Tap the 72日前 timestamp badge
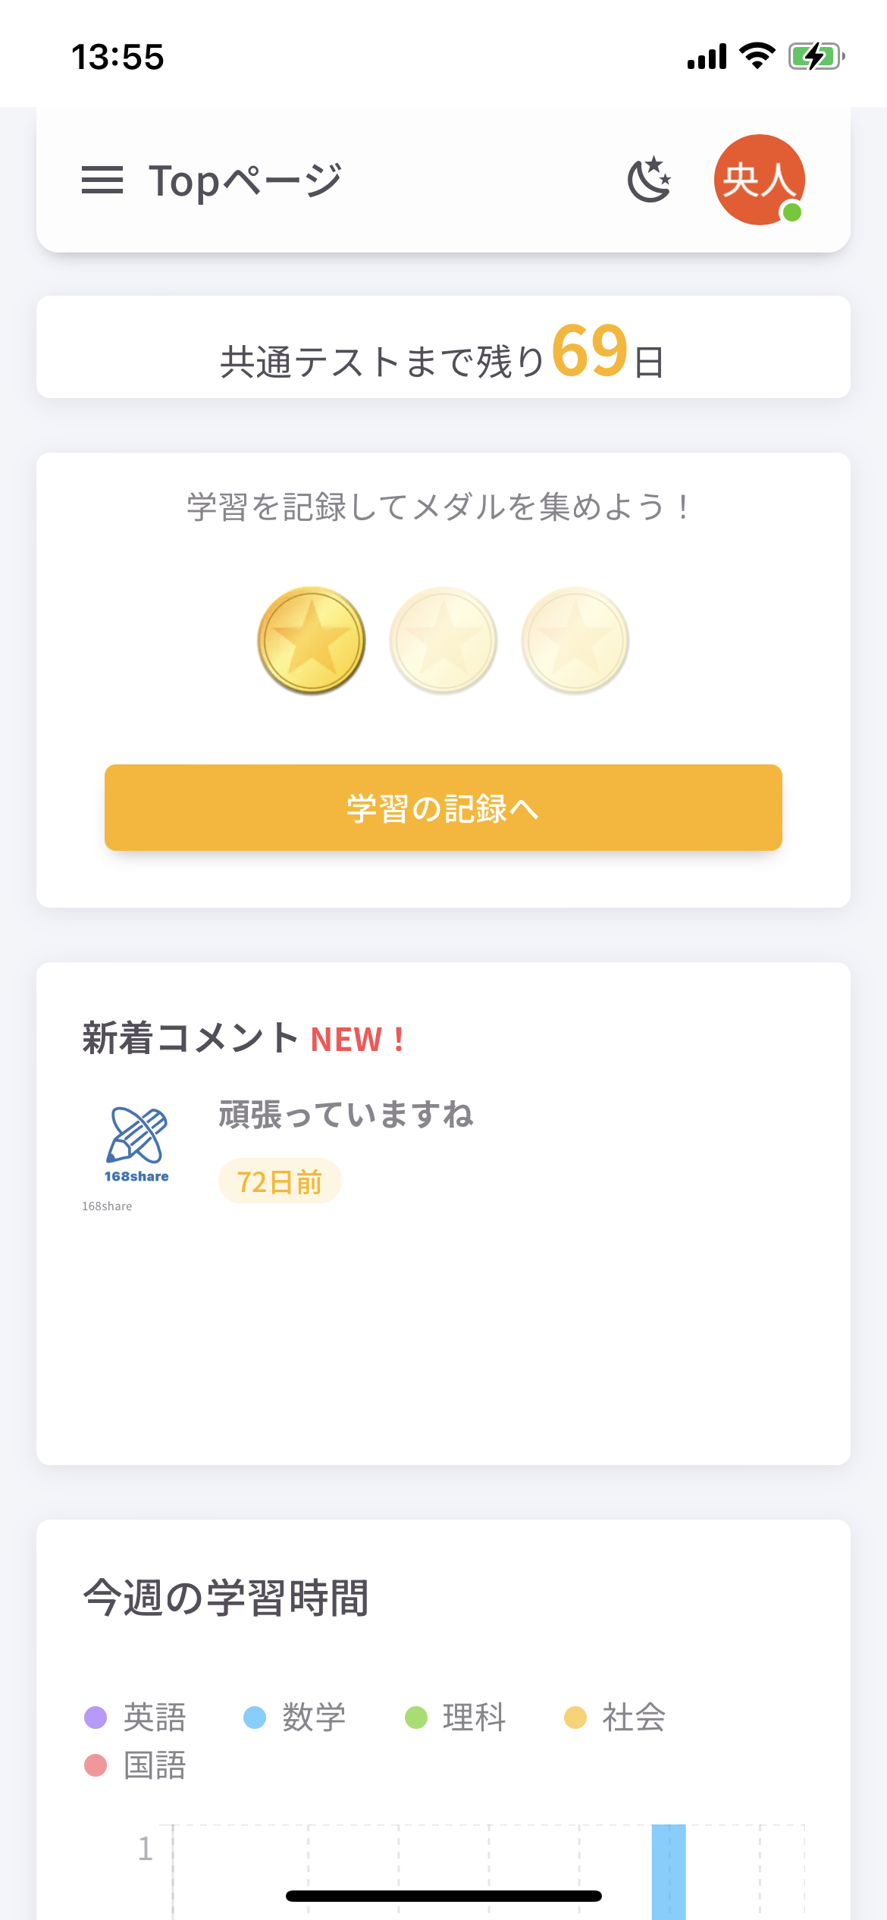Viewport: 887px width, 1920px height. click(280, 1181)
